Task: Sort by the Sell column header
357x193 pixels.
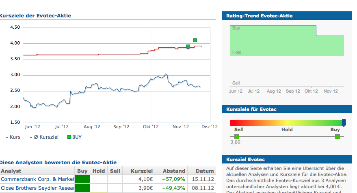Action: pos(115,171)
